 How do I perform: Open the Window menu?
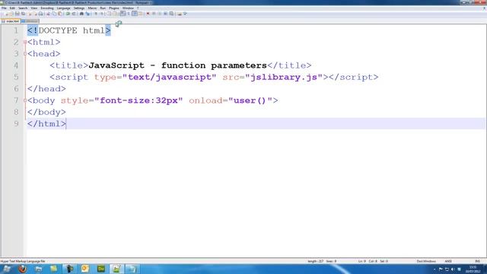tap(128, 8)
